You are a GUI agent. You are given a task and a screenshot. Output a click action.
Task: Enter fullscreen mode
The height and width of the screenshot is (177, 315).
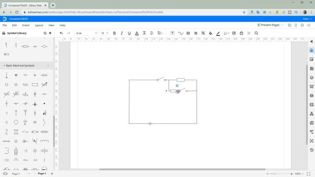coord(309,174)
